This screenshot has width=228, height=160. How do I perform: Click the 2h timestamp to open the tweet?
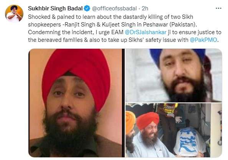tap(145, 8)
